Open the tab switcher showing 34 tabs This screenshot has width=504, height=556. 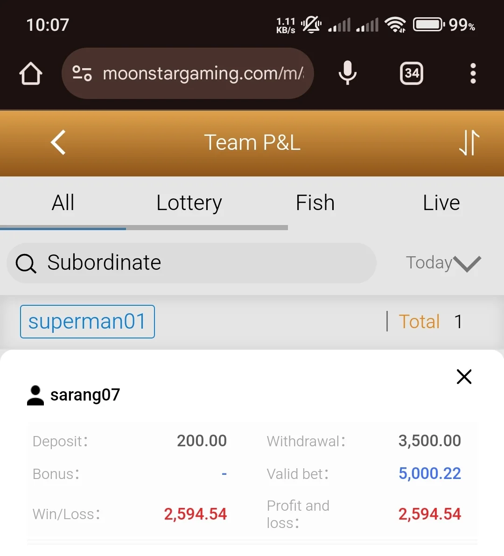tap(411, 73)
